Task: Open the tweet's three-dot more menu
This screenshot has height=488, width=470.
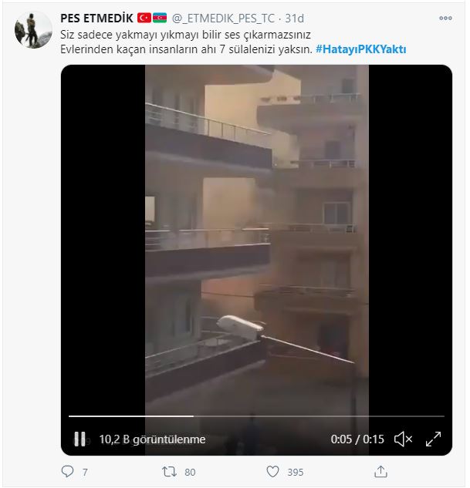Action: (445, 18)
